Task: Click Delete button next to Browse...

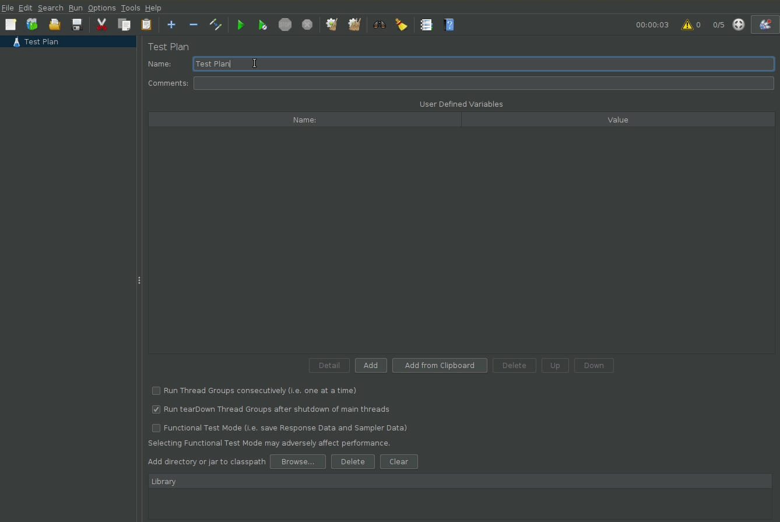Action: click(353, 462)
